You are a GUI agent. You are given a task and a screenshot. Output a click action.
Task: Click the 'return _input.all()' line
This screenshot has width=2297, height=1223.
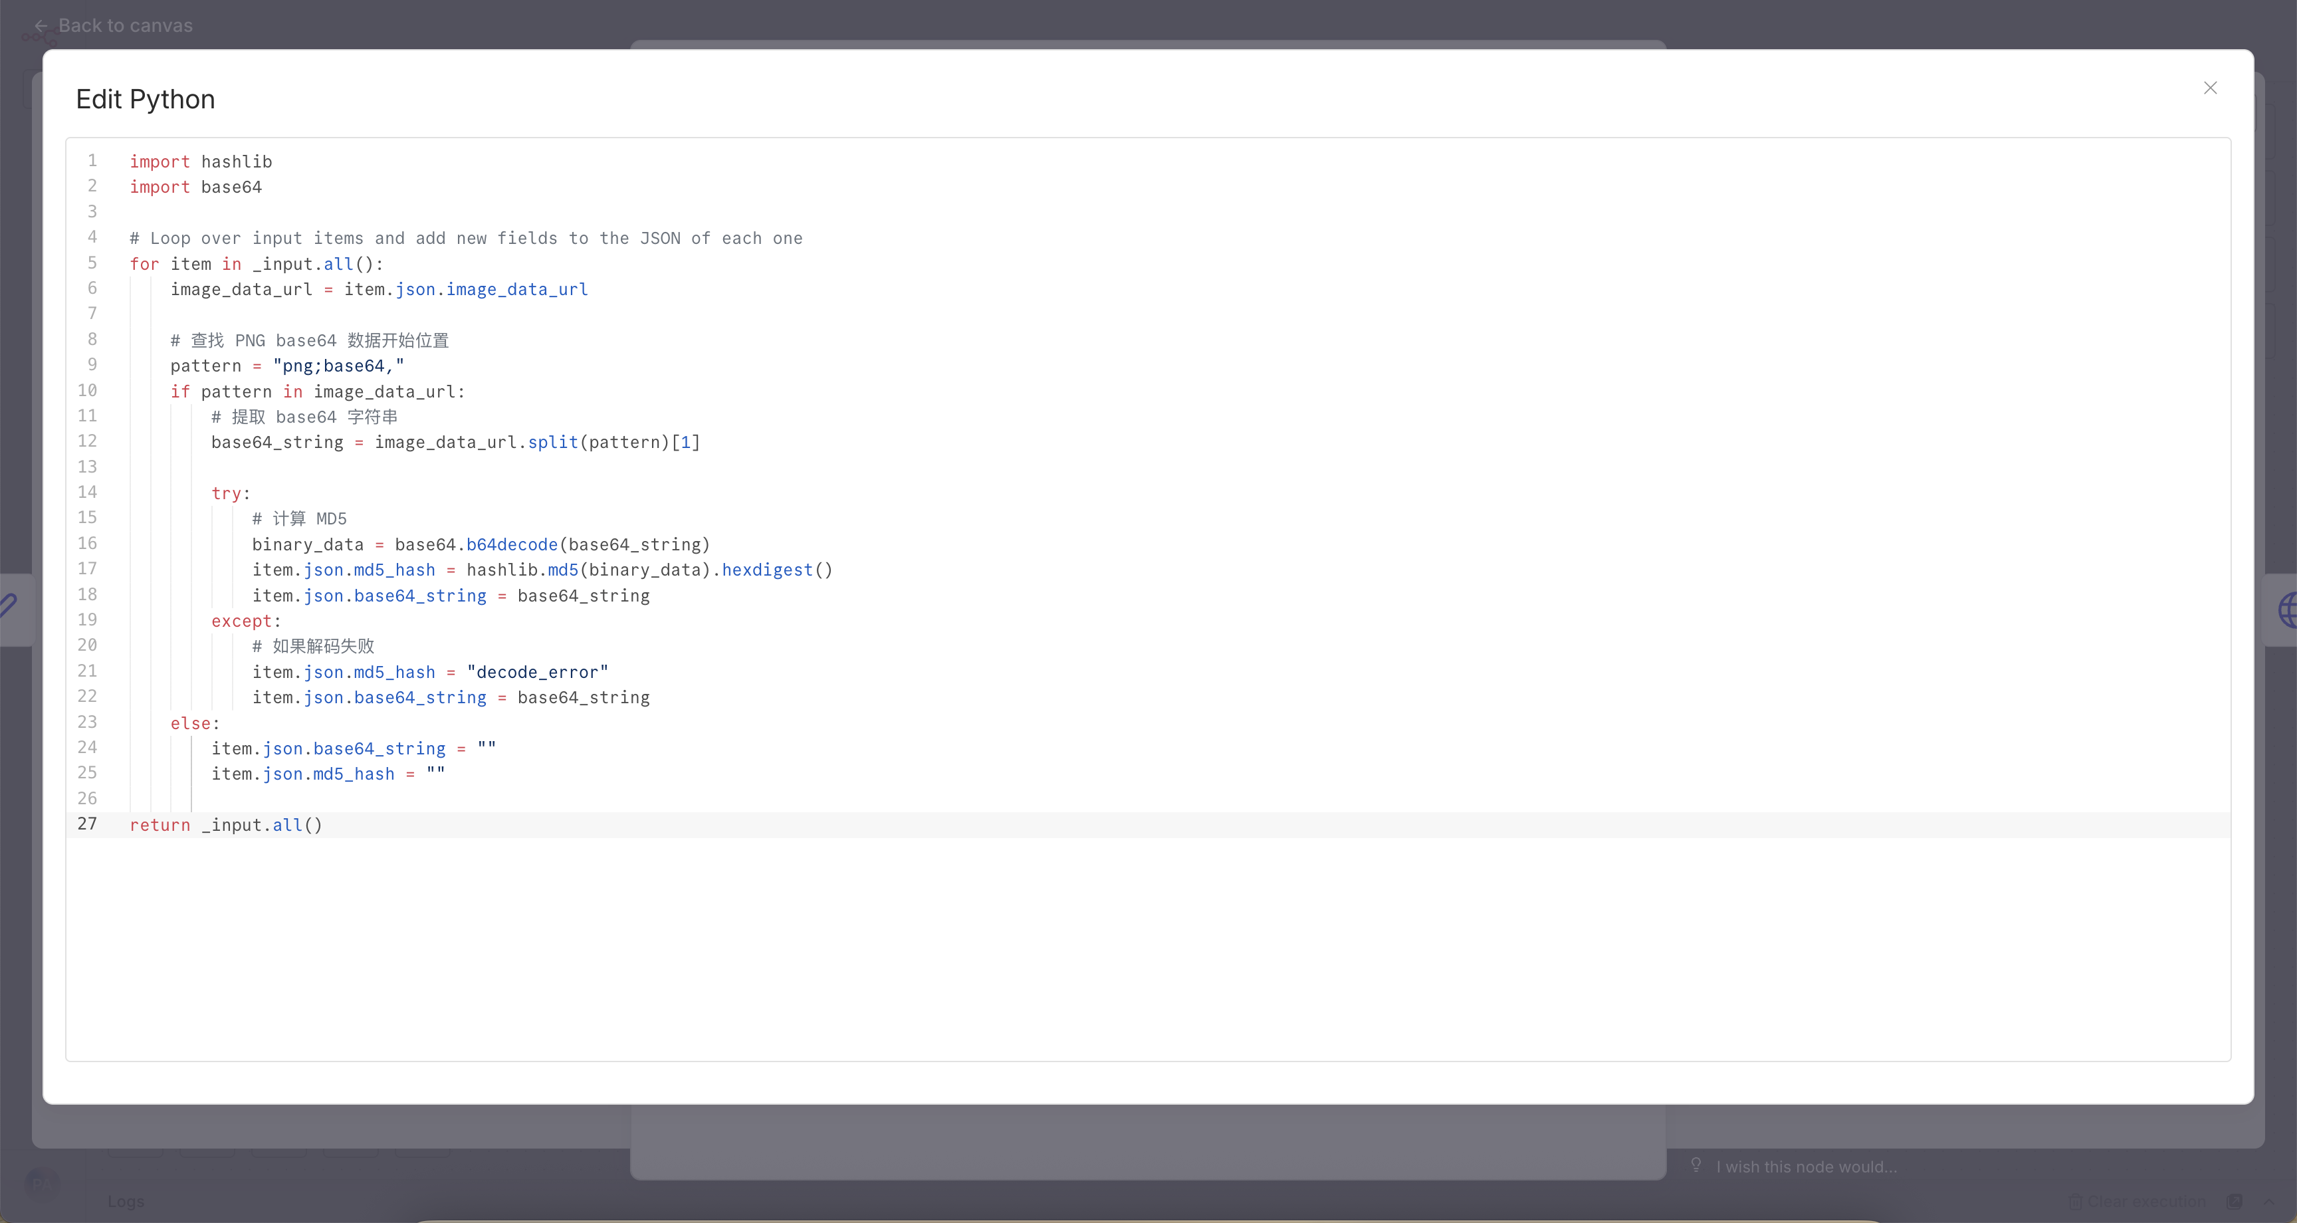coord(225,825)
